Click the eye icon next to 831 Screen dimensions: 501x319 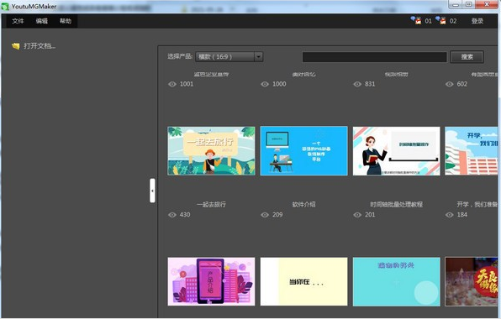pos(357,84)
